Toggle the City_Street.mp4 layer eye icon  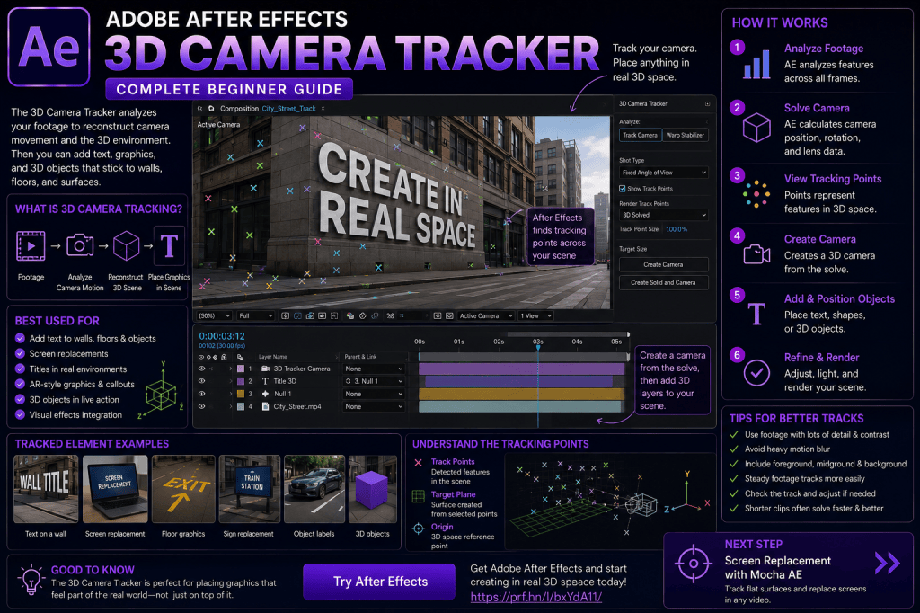(202, 406)
